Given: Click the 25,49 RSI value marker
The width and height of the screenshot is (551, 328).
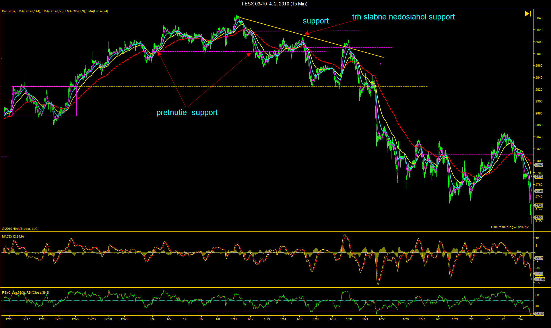Looking at the screenshot, I should point(539,314).
